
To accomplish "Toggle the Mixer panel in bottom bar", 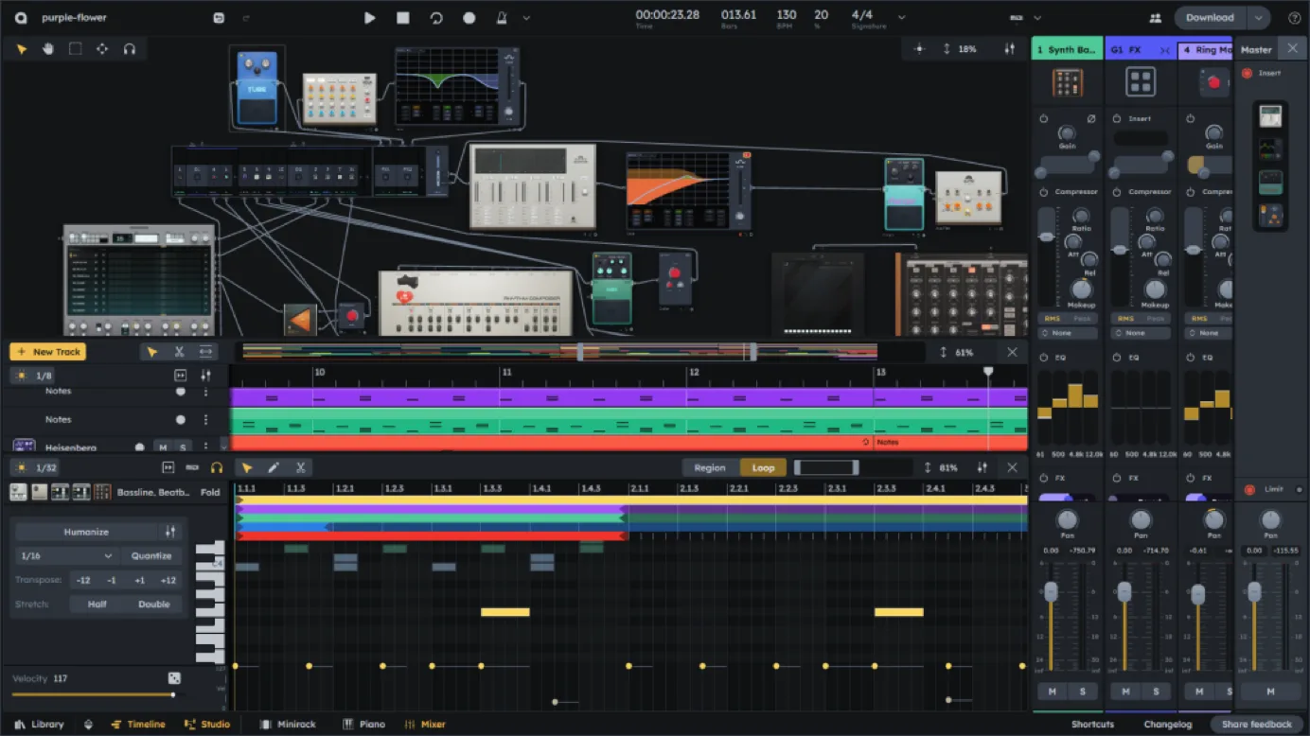I will click(x=425, y=725).
